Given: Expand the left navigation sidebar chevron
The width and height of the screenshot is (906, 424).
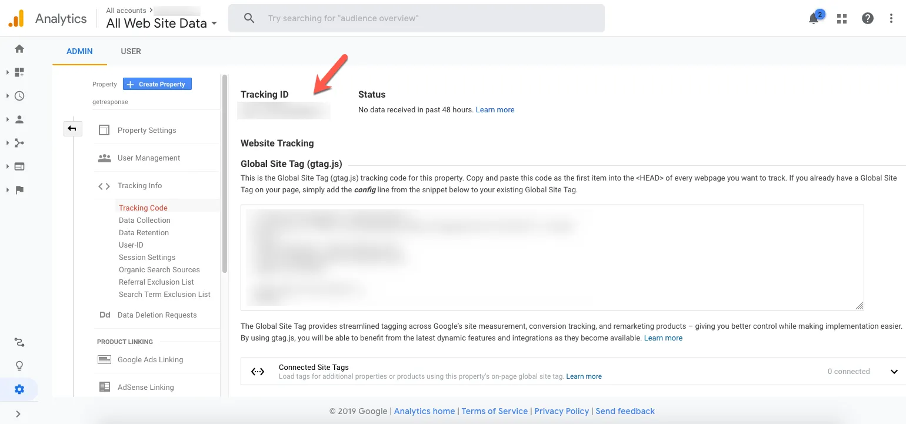Looking at the screenshot, I should 18,414.
